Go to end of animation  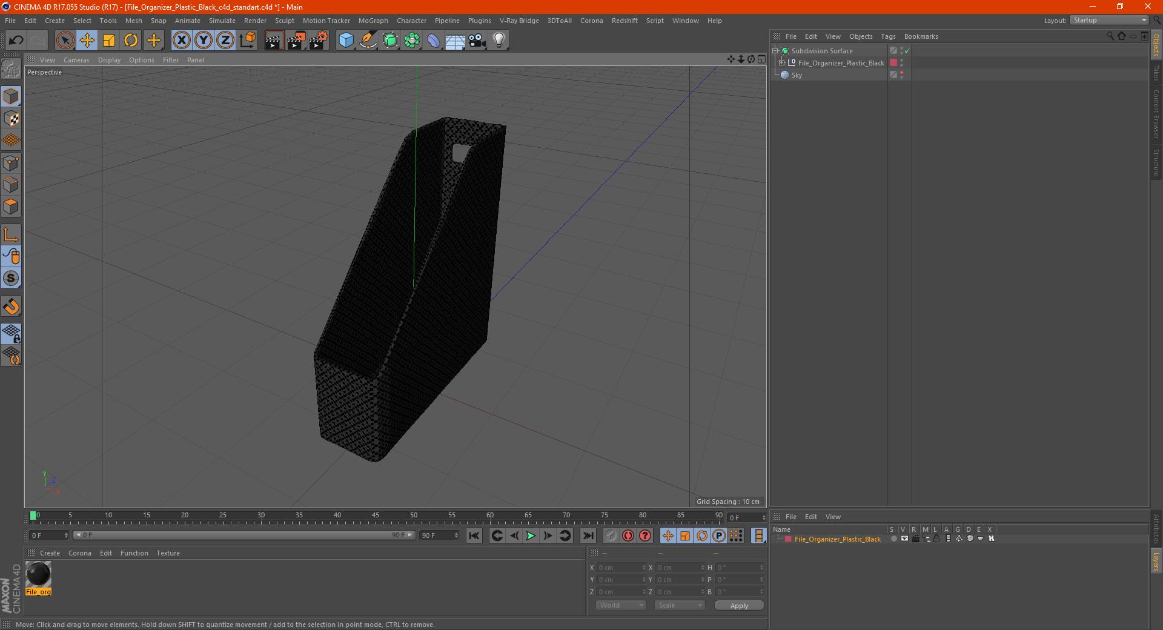pos(588,535)
